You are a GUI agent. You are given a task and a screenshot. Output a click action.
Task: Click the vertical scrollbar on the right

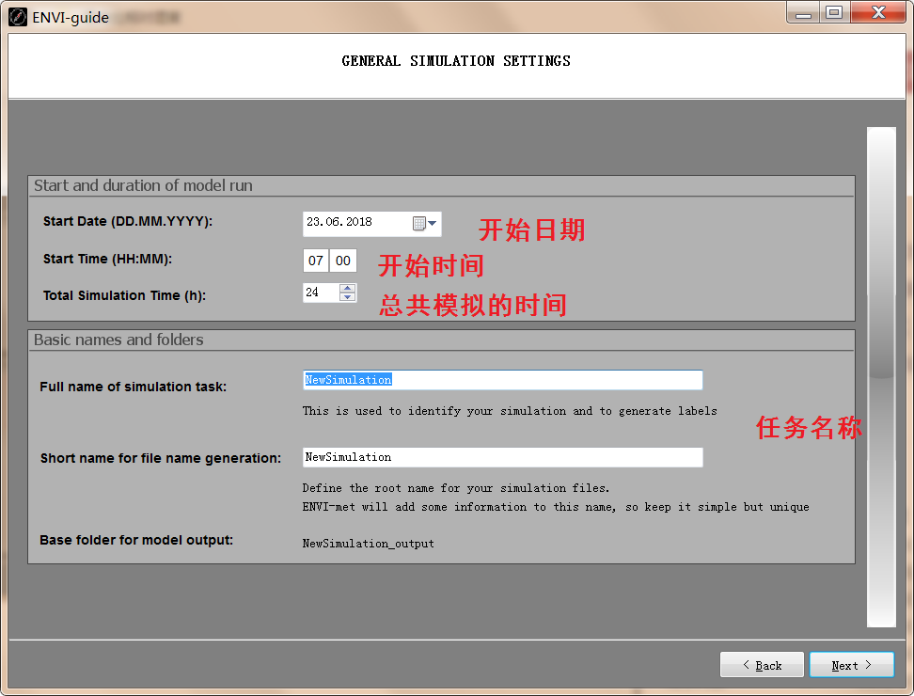tap(880, 376)
